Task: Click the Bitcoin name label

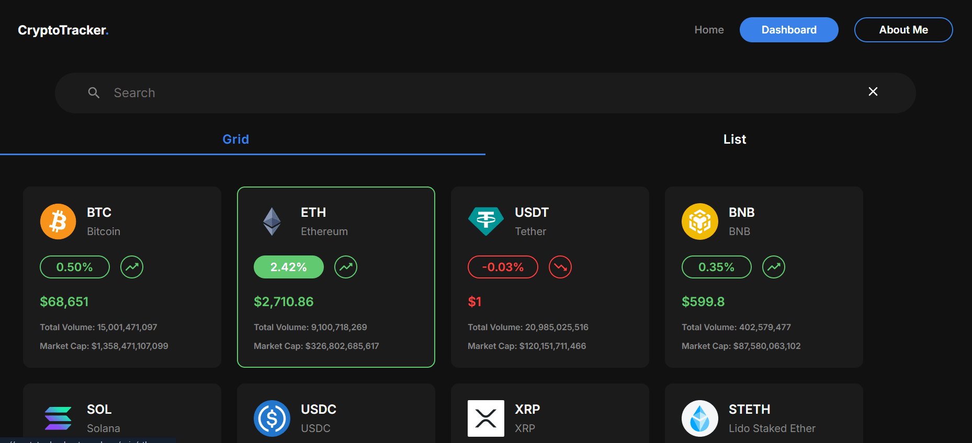Action: (104, 231)
